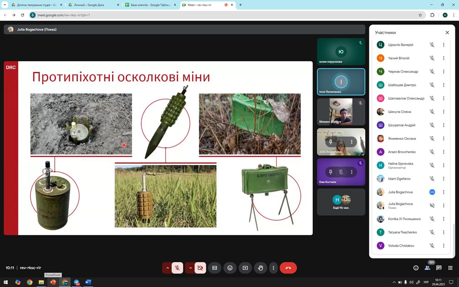Expand audio settings arrow beside microphone
459x287 pixels.
tap(167, 268)
